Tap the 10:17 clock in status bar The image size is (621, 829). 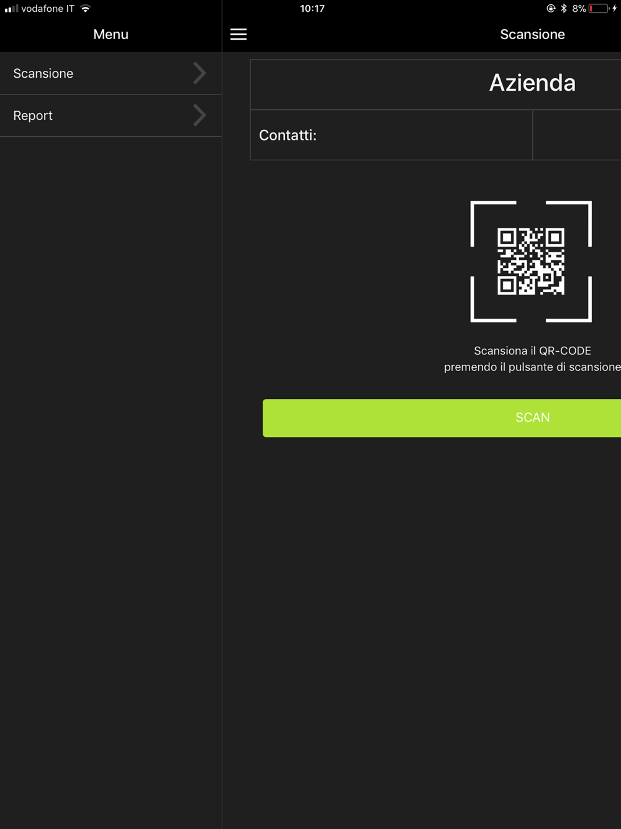pyautogui.click(x=312, y=9)
